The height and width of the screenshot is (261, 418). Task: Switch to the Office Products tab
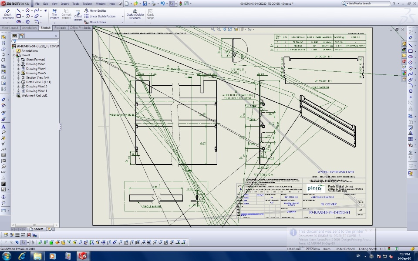80,28
